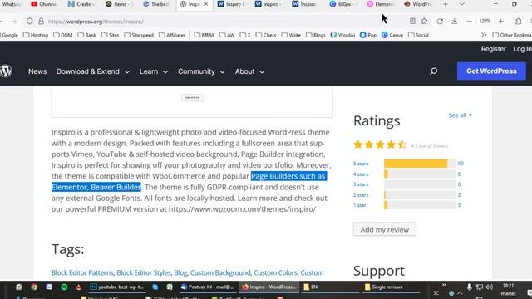Screen dimensions: 532x299
Task: Click the Register link
Action: (493, 49)
